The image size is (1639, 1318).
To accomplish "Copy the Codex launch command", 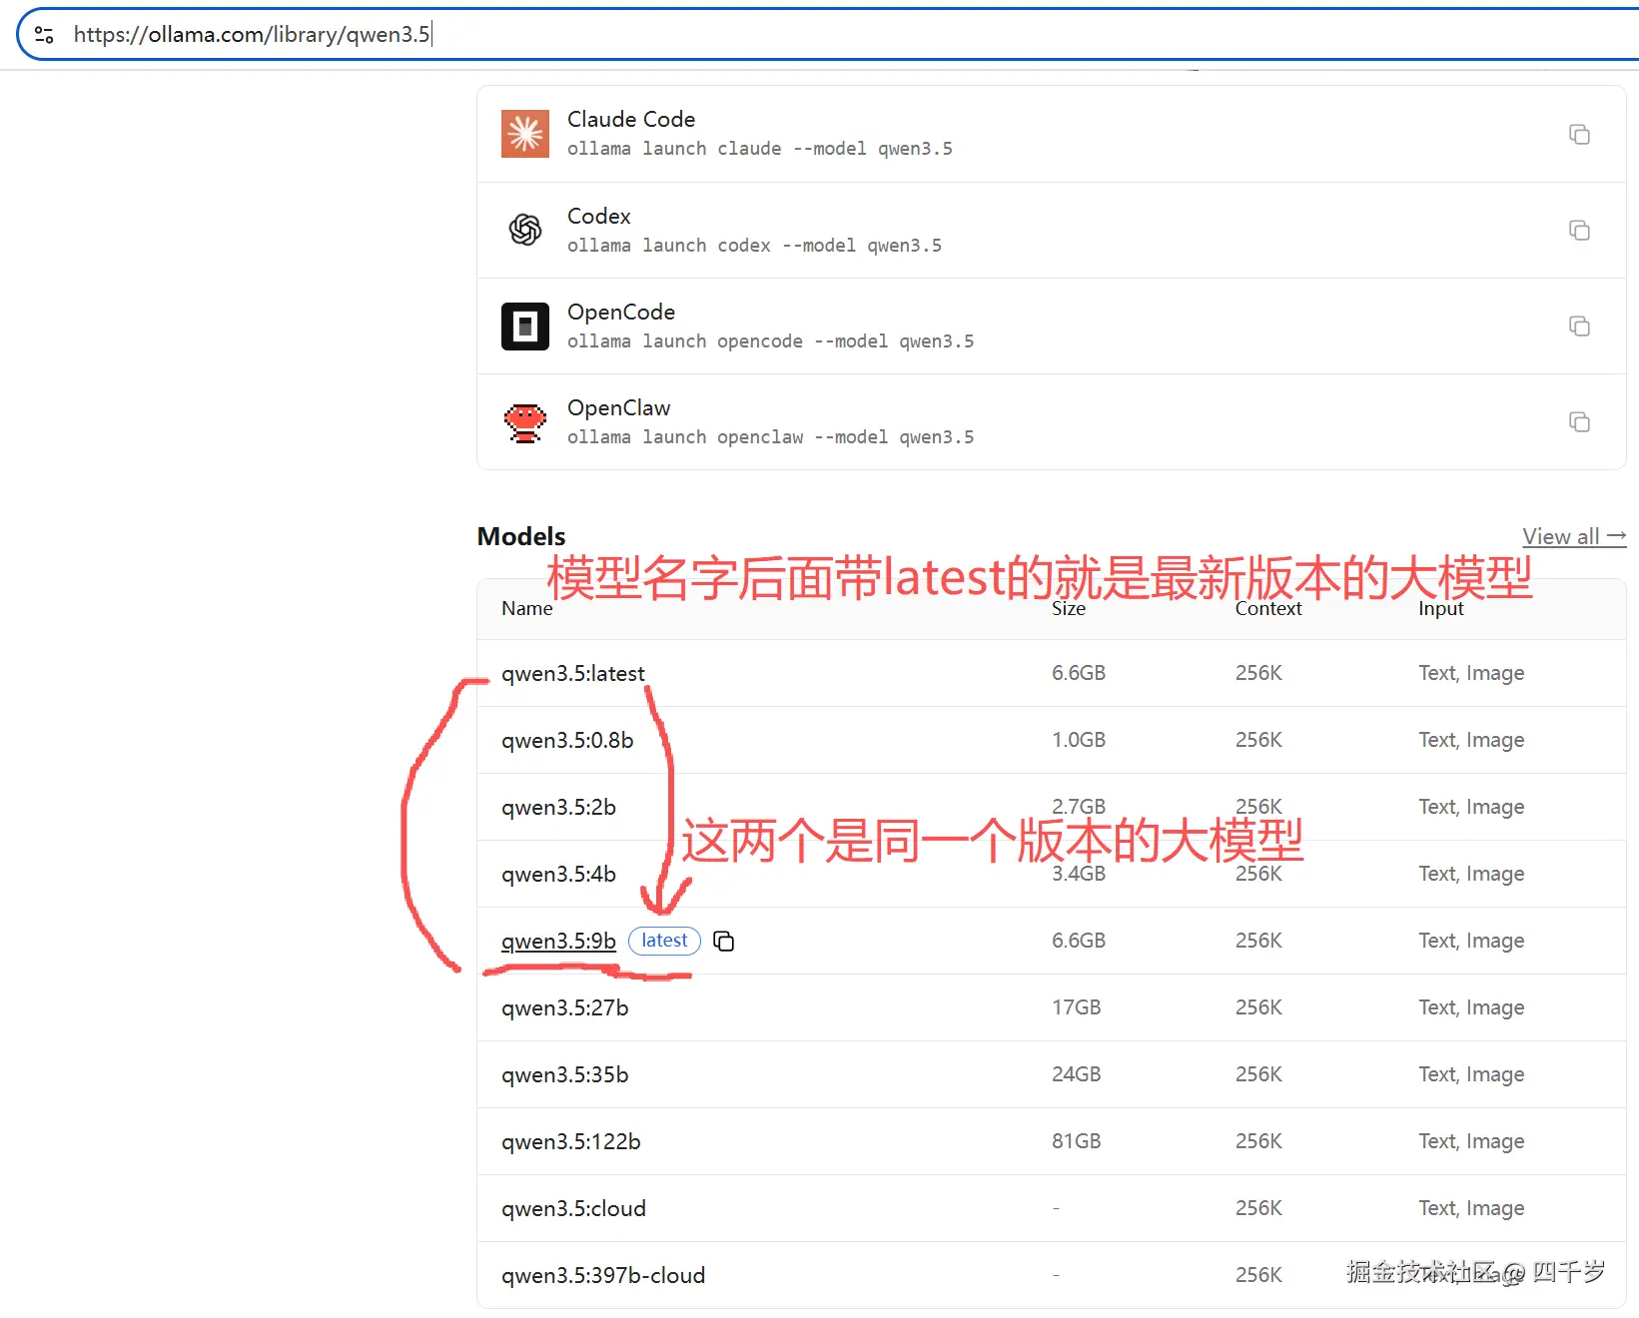I will [1579, 230].
